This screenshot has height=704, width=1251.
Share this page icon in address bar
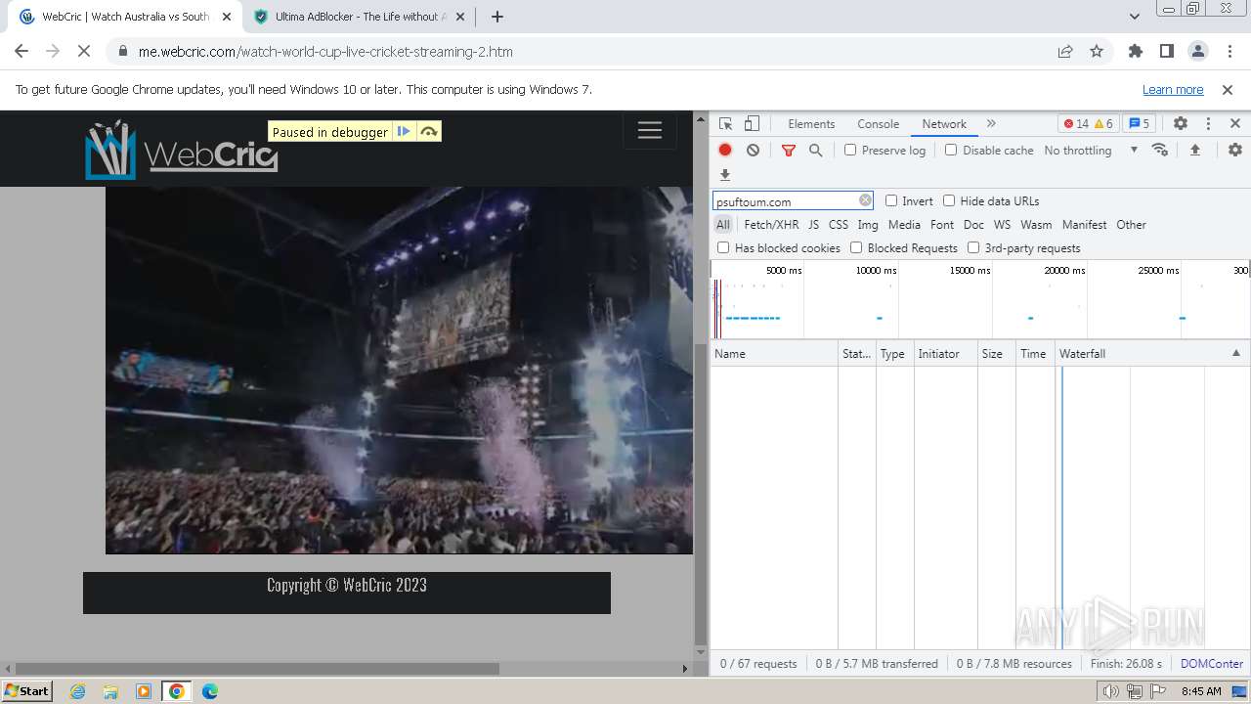pos(1065,52)
